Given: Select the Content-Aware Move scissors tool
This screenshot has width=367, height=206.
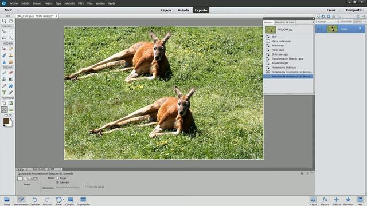Looking at the screenshot, I should coord(4,109).
